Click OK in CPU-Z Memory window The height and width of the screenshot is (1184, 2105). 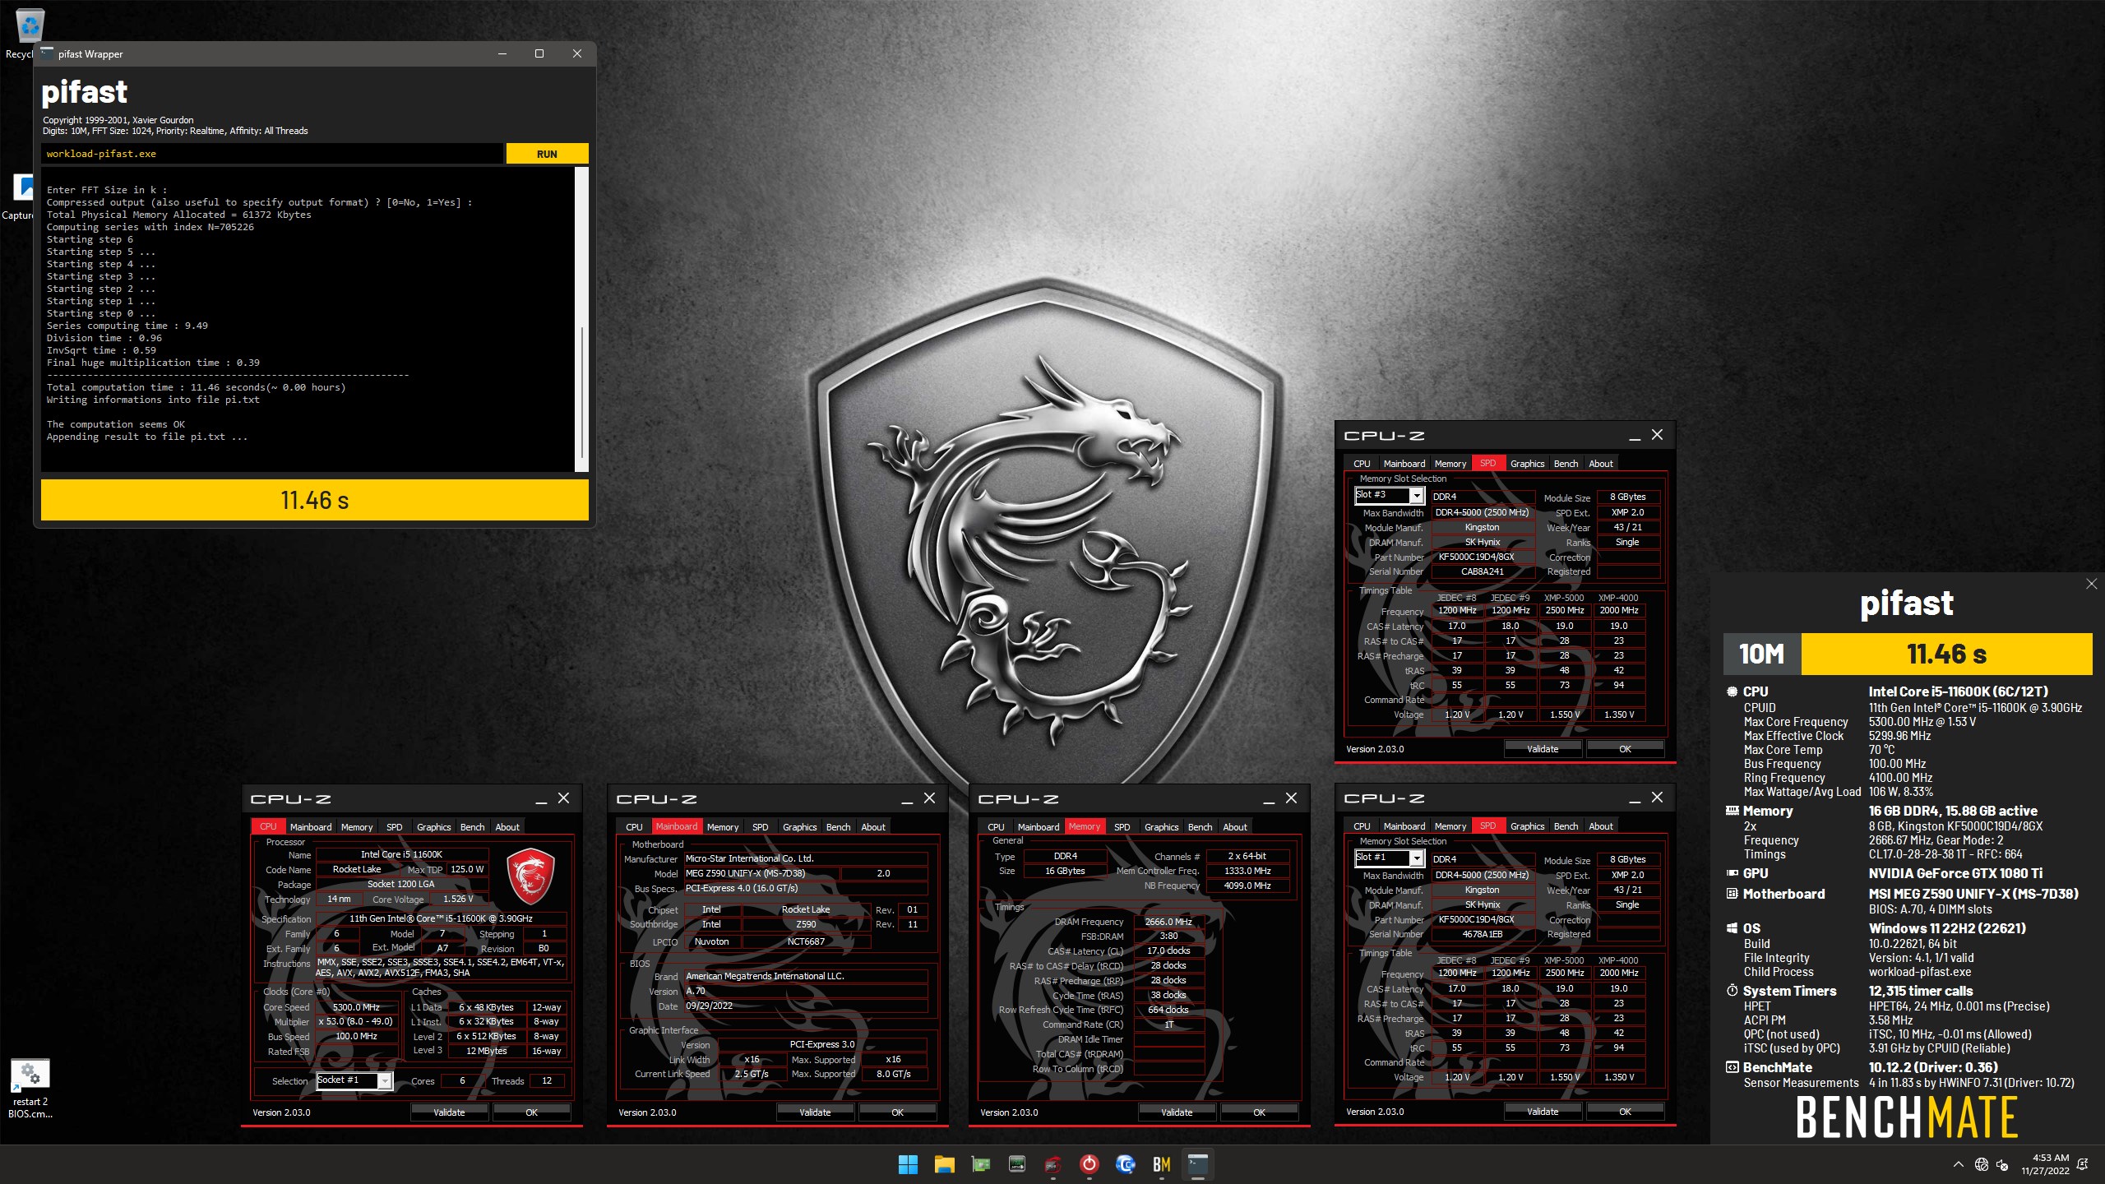(x=1259, y=1112)
